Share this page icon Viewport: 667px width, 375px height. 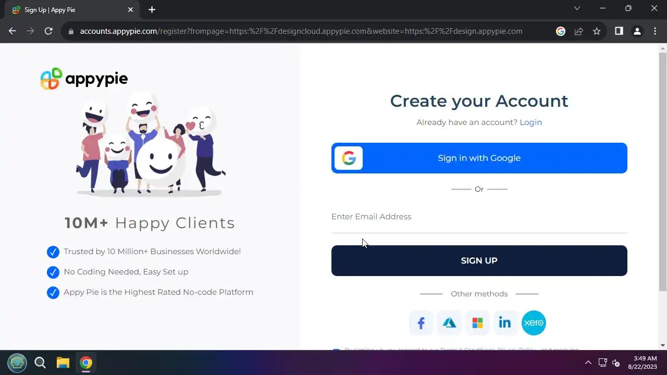(x=578, y=31)
